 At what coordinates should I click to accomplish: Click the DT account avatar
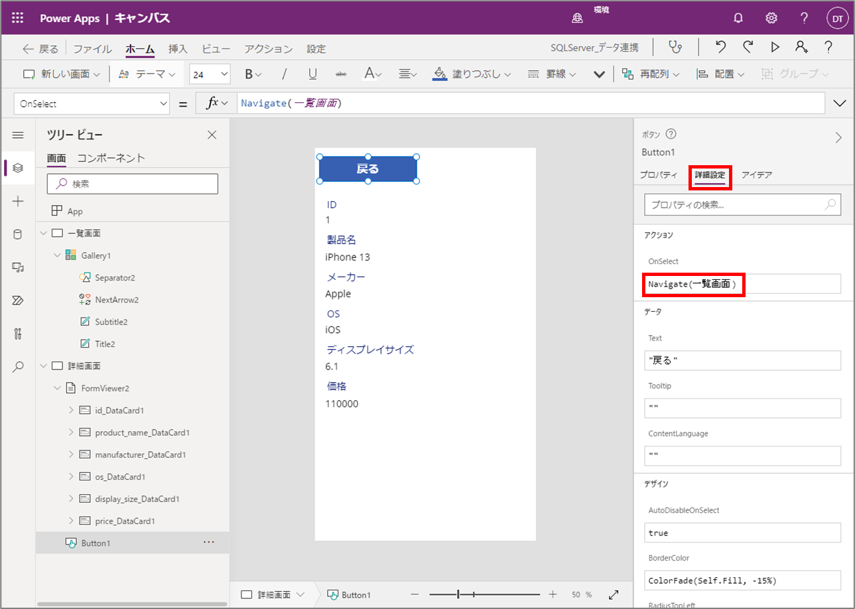click(838, 19)
